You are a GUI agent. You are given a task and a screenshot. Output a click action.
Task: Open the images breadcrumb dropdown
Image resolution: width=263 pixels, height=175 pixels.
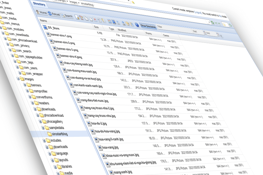tap(79, 3)
